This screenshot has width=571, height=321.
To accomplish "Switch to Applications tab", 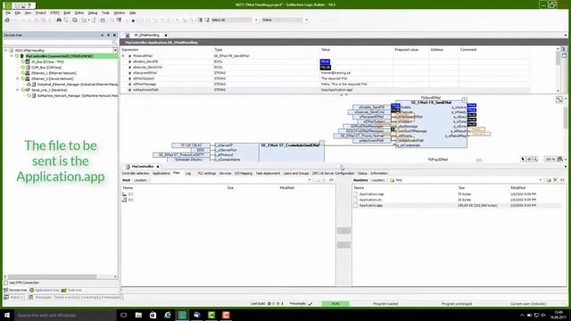I will click(x=161, y=174).
